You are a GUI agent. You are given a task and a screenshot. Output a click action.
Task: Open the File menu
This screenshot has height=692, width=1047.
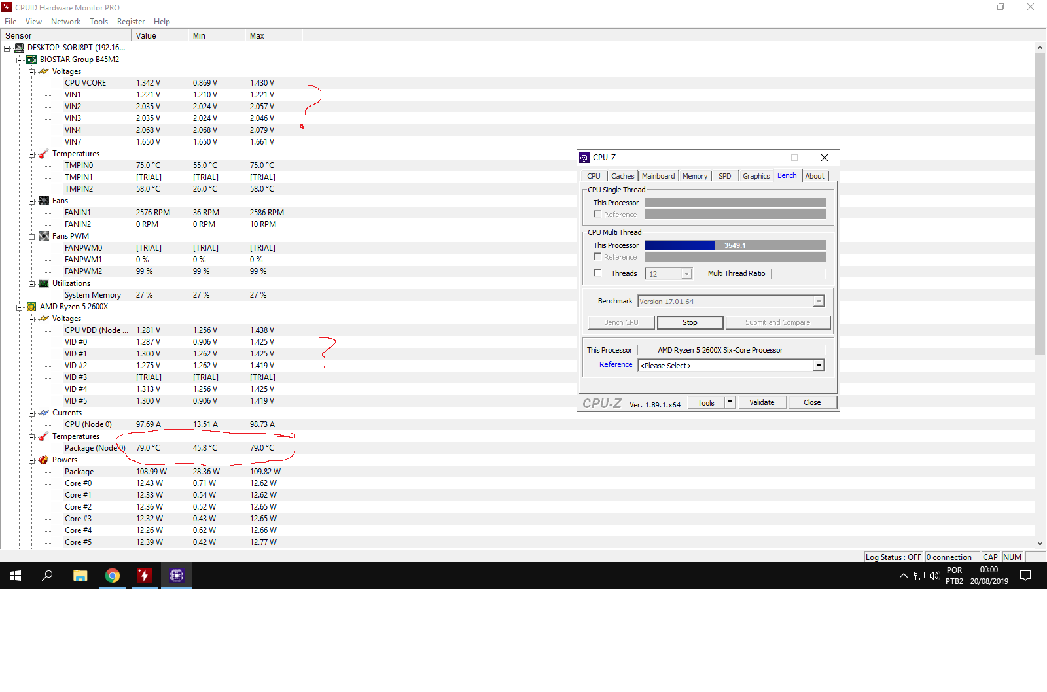10,22
